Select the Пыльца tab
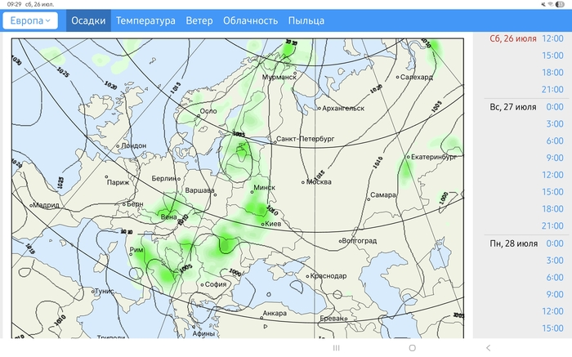The height and width of the screenshot is (357, 572). click(306, 20)
